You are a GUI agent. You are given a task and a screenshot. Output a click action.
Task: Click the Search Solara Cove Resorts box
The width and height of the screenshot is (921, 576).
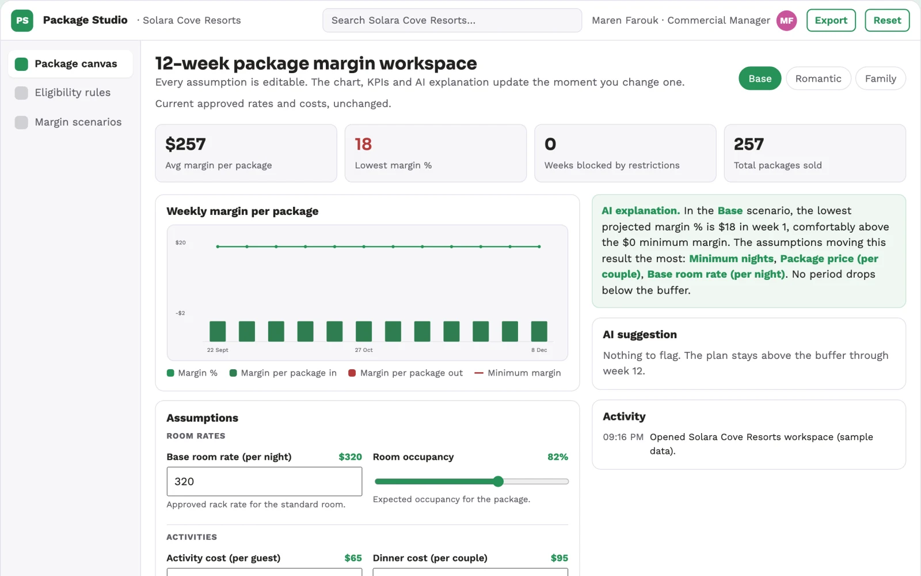tap(452, 20)
